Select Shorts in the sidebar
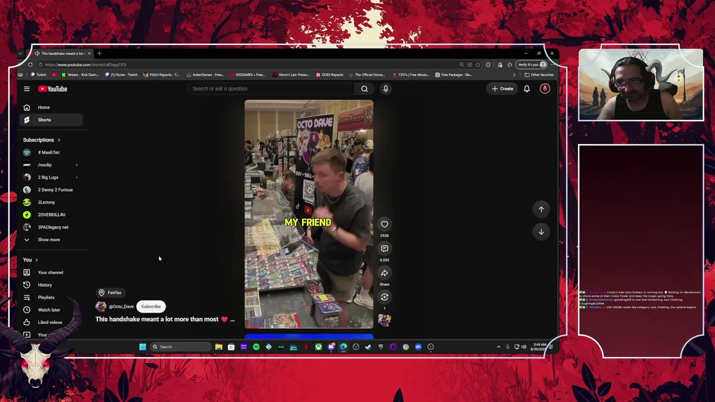Viewport: 715px width, 402px height. point(51,119)
